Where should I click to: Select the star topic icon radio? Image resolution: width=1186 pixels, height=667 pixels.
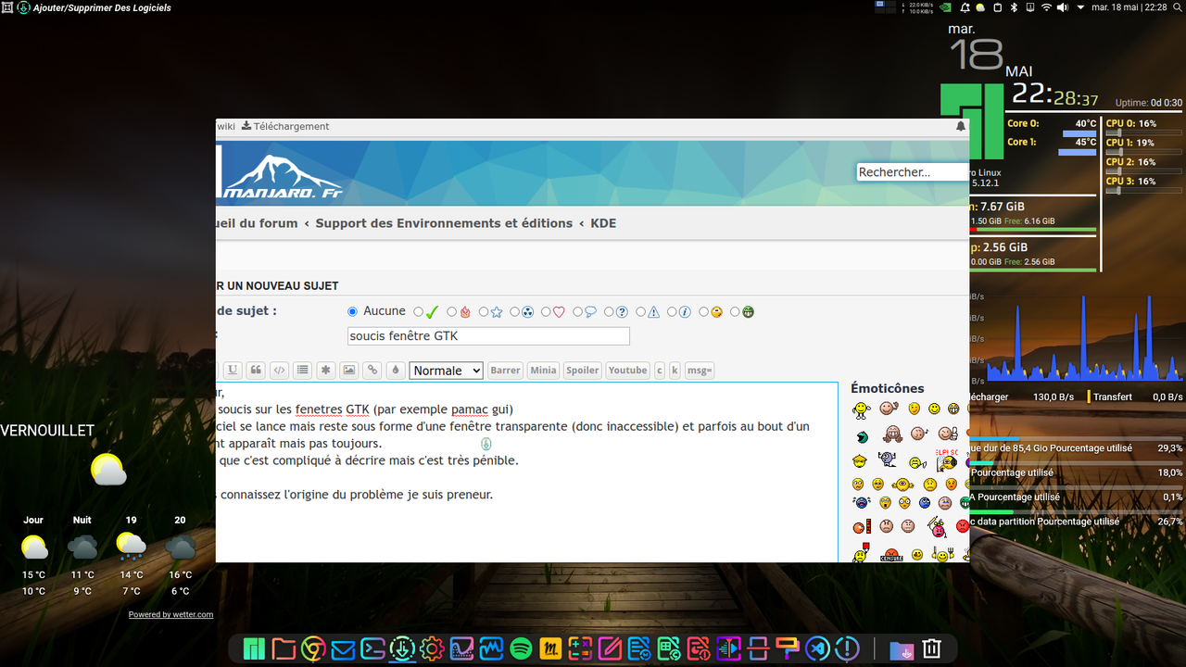click(484, 312)
